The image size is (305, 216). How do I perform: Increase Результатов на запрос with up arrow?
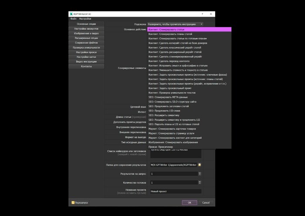(x=200, y=173)
